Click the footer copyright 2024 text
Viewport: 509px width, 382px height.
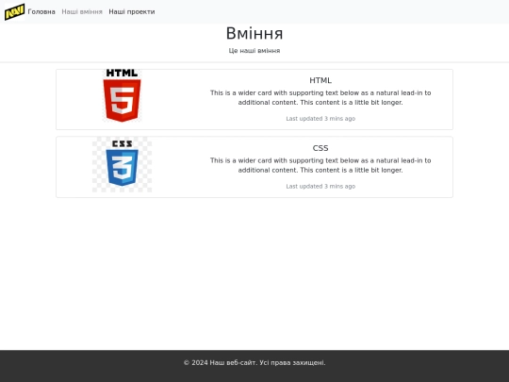pos(254,362)
